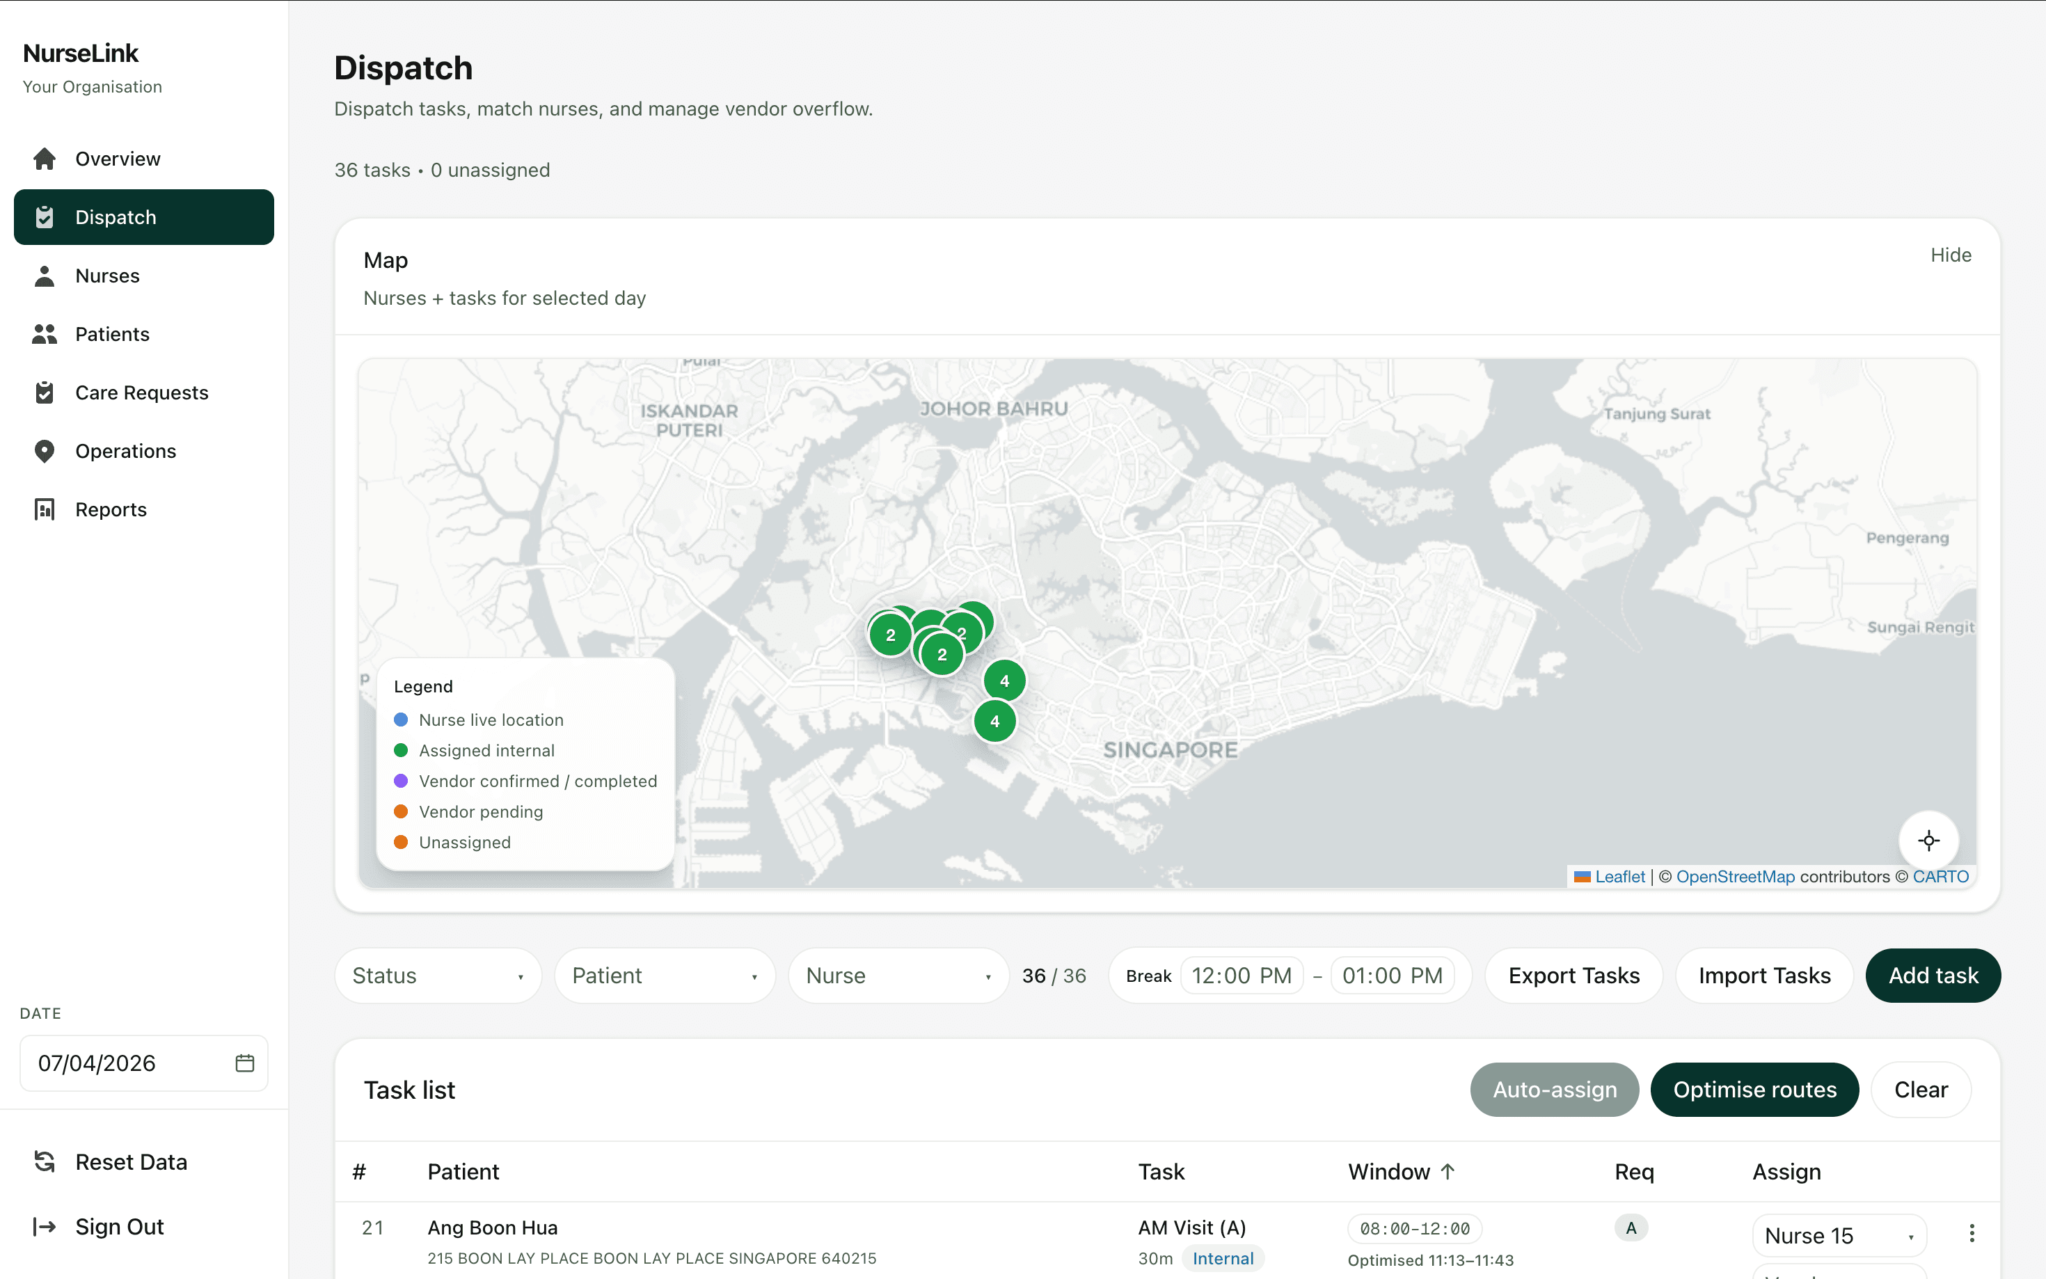
Task: Open the Reports page
Action: pos(144,509)
